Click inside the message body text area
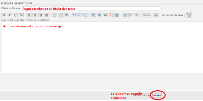This screenshot has height=101, width=203. click(102, 47)
